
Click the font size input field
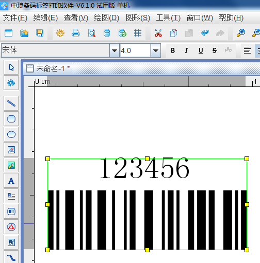click(x=135, y=50)
